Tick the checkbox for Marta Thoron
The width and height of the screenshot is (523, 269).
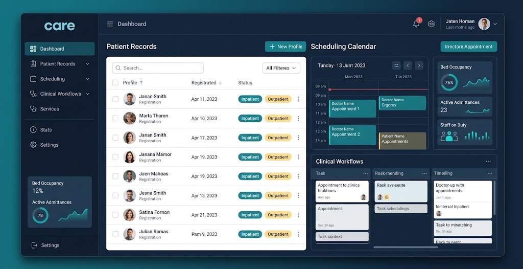coord(115,118)
